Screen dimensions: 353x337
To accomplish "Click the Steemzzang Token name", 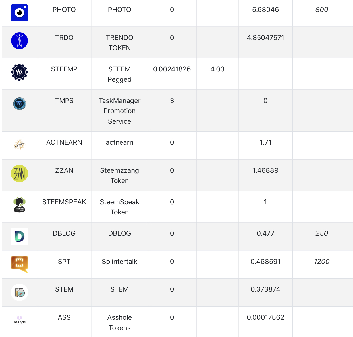I will (x=120, y=176).
